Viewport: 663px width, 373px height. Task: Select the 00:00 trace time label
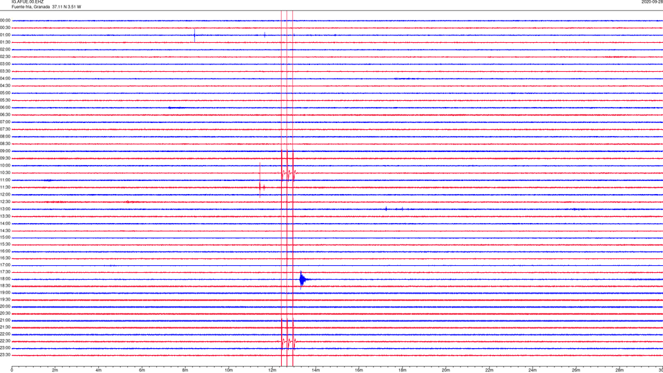coord(5,21)
